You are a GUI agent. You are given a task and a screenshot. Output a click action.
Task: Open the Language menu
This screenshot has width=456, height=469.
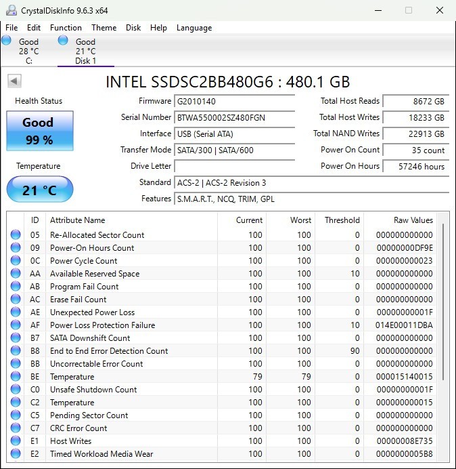click(x=194, y=28)
